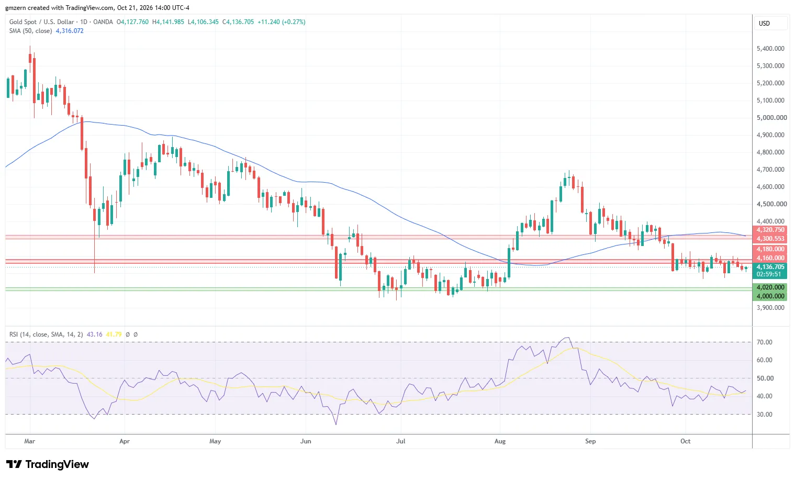Image resolution: width=795 pixels, height=480 pixels.
Task: Click the header text 'gmzern created with TradingView.com'
Action: (59, 8)
